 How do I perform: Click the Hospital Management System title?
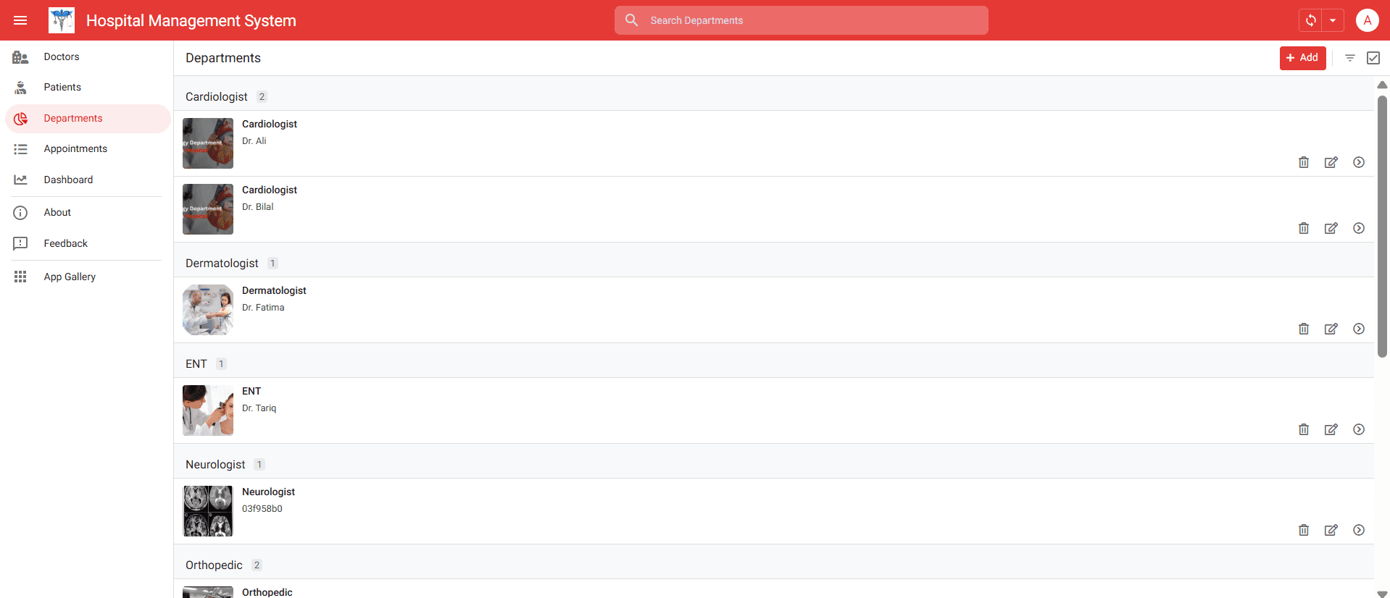(x=191, y=20)
